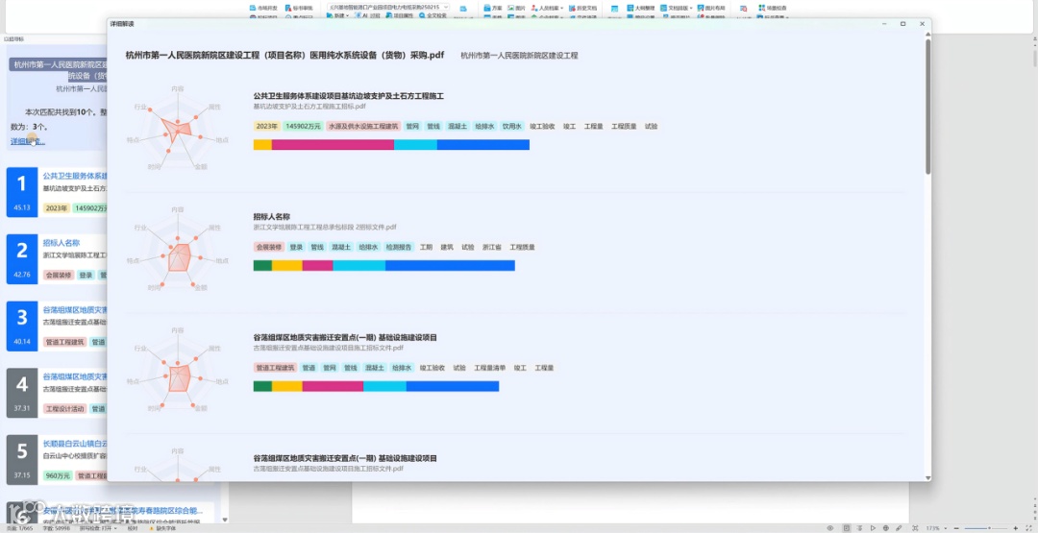Launch 全文检索 search
Screen dimensions: 1038x533
[432, 15]
